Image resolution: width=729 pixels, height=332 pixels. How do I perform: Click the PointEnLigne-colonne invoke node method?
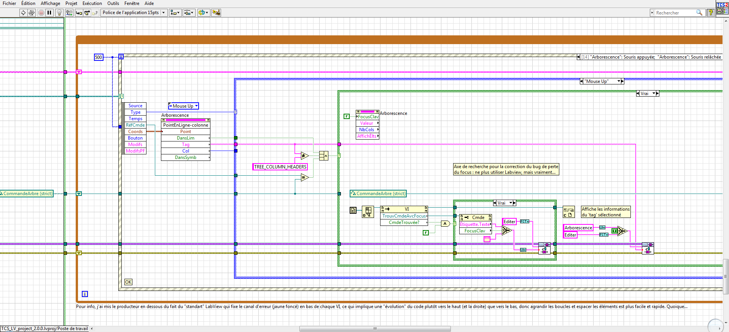pos(186,125)
